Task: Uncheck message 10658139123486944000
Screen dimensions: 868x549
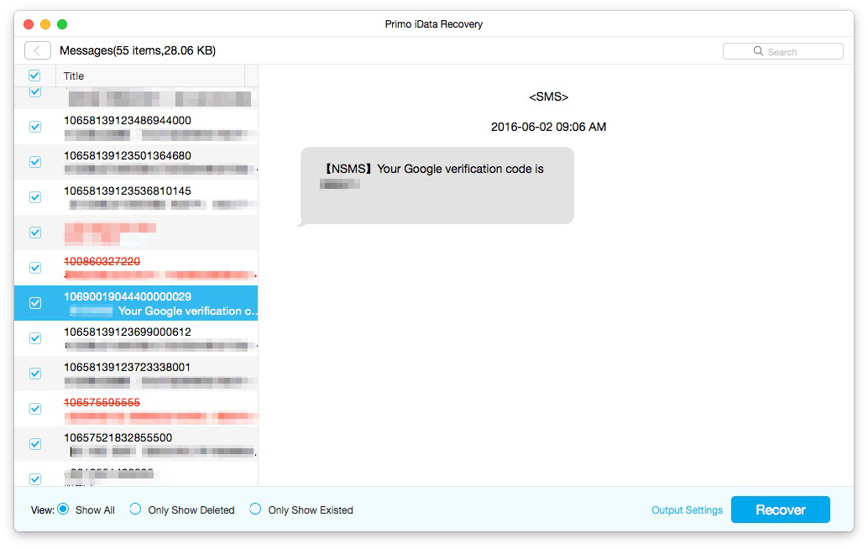Action: click(x=35, y=127)
